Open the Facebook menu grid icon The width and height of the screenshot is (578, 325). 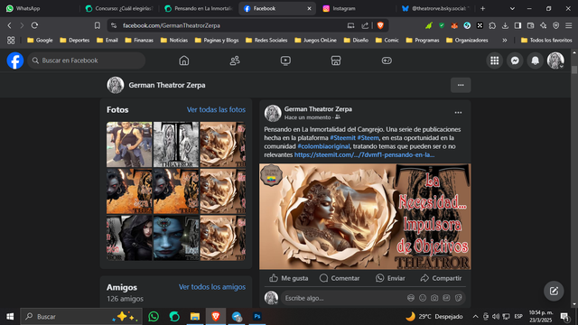click(x=495, y=60)
